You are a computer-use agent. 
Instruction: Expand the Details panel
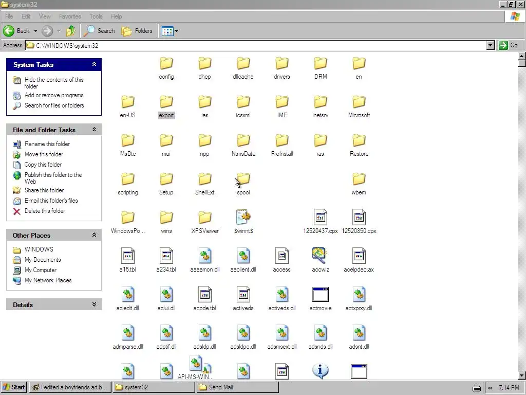(x=95, y=304)
